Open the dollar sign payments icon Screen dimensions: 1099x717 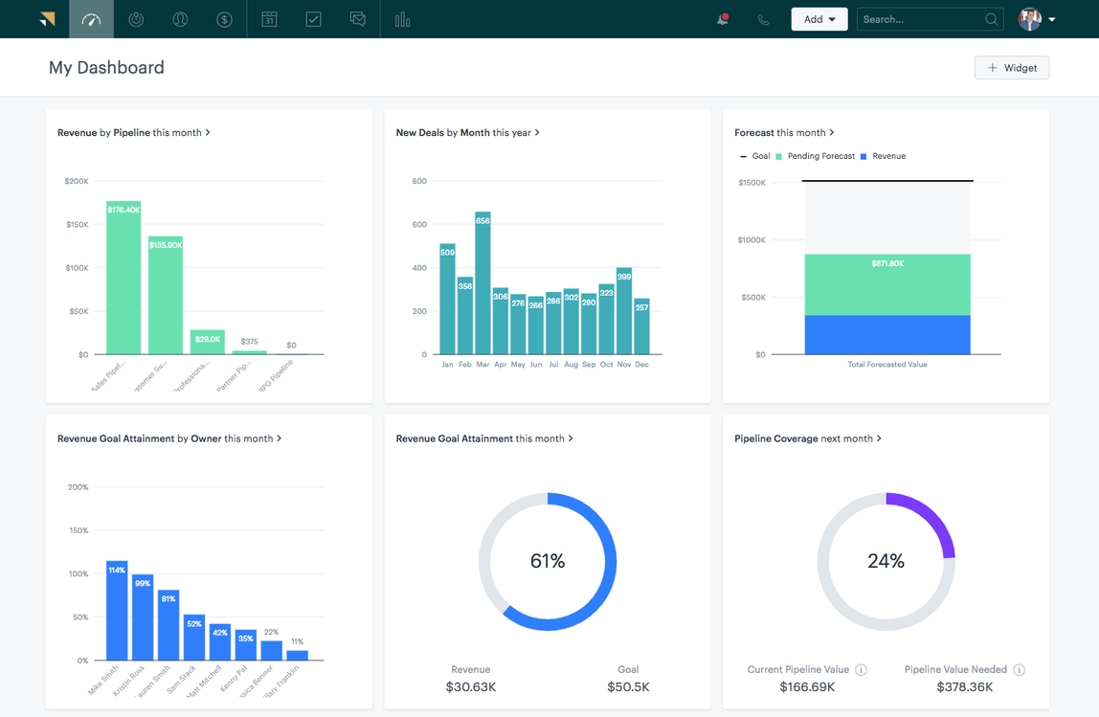coord(224,18)
